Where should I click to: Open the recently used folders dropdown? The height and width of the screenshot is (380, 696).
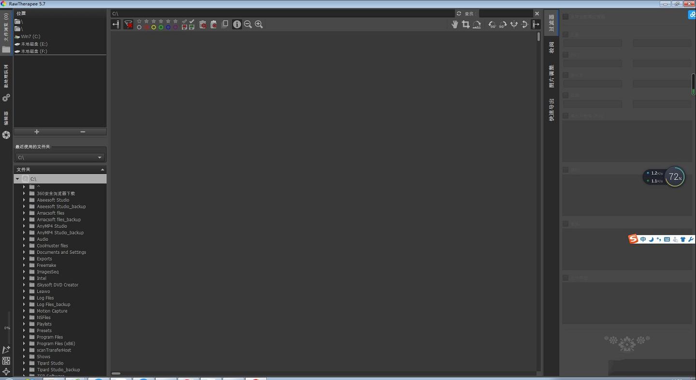(60, 158)
